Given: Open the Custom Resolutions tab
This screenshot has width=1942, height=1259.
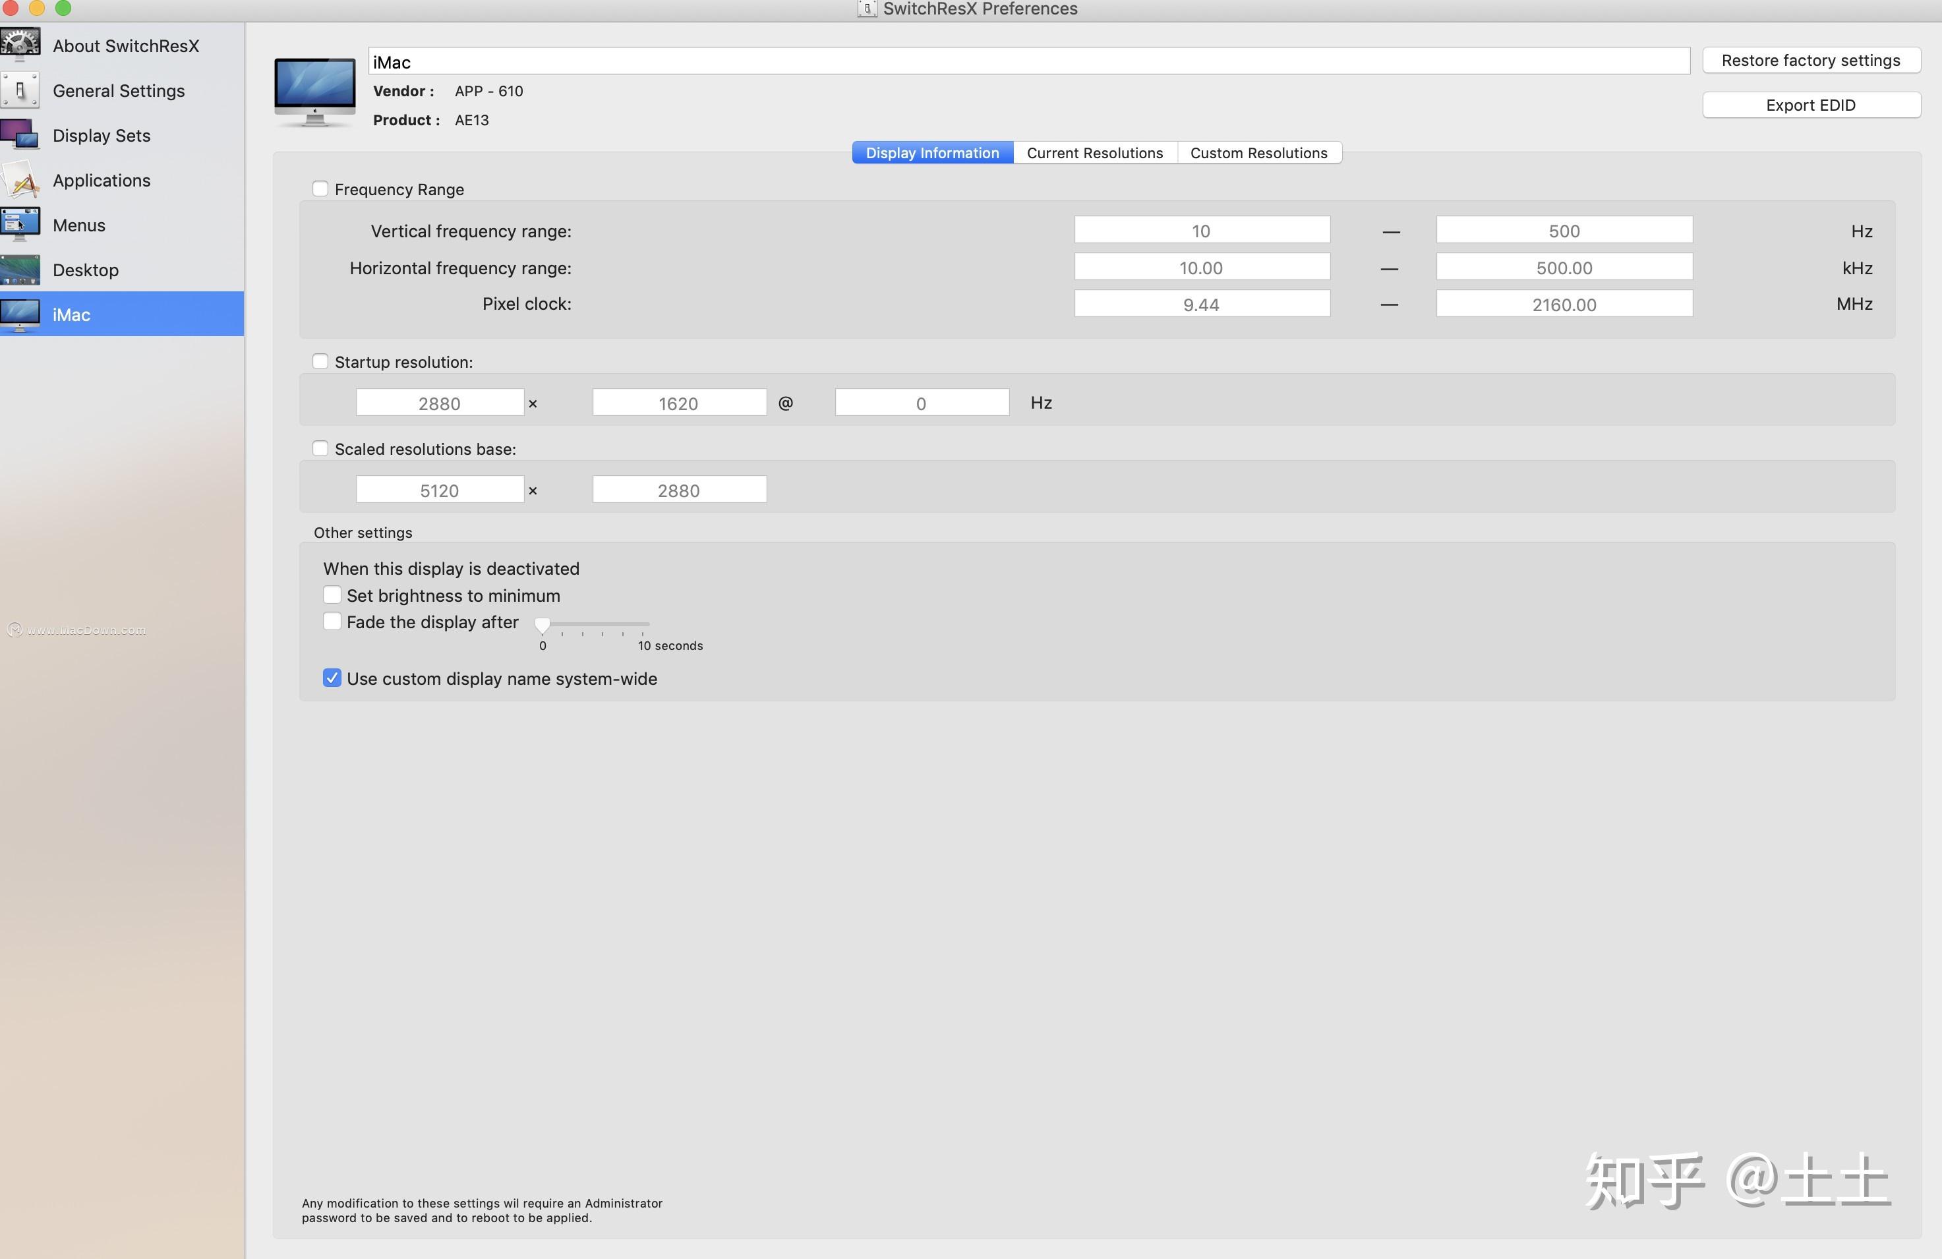Looking at the screenshot, I should [x=1259, y=152].
